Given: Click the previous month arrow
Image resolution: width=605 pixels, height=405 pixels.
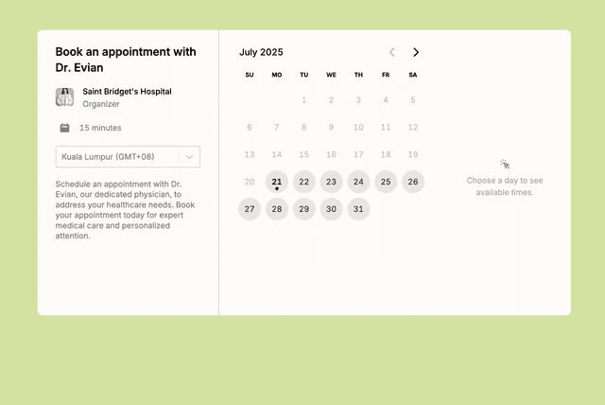Looking at the screenshot, I should [x=392, y=53].
